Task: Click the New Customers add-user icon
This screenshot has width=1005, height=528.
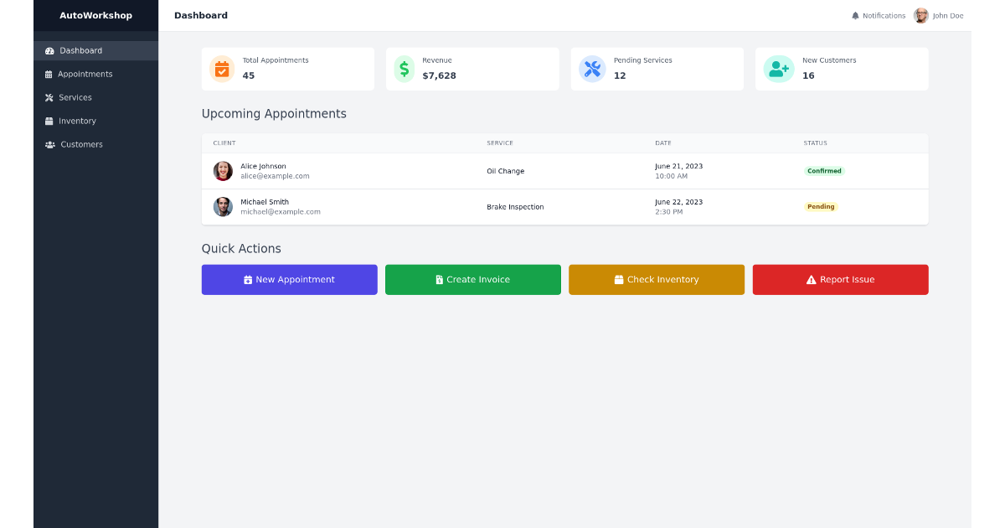Action: (778, 69)
